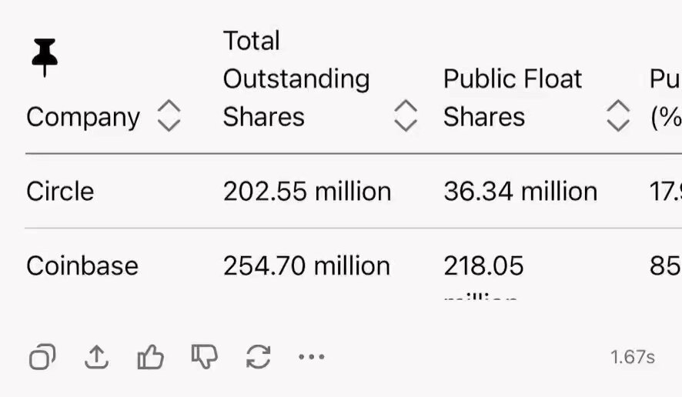This screenshot has height=397, width=682.
Task: Open more options via the three-dots icon
Action: [312, 357]
